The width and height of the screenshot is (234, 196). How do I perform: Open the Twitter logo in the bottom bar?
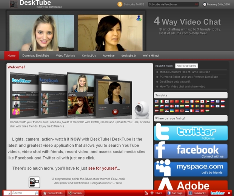[x=217, y=193]
